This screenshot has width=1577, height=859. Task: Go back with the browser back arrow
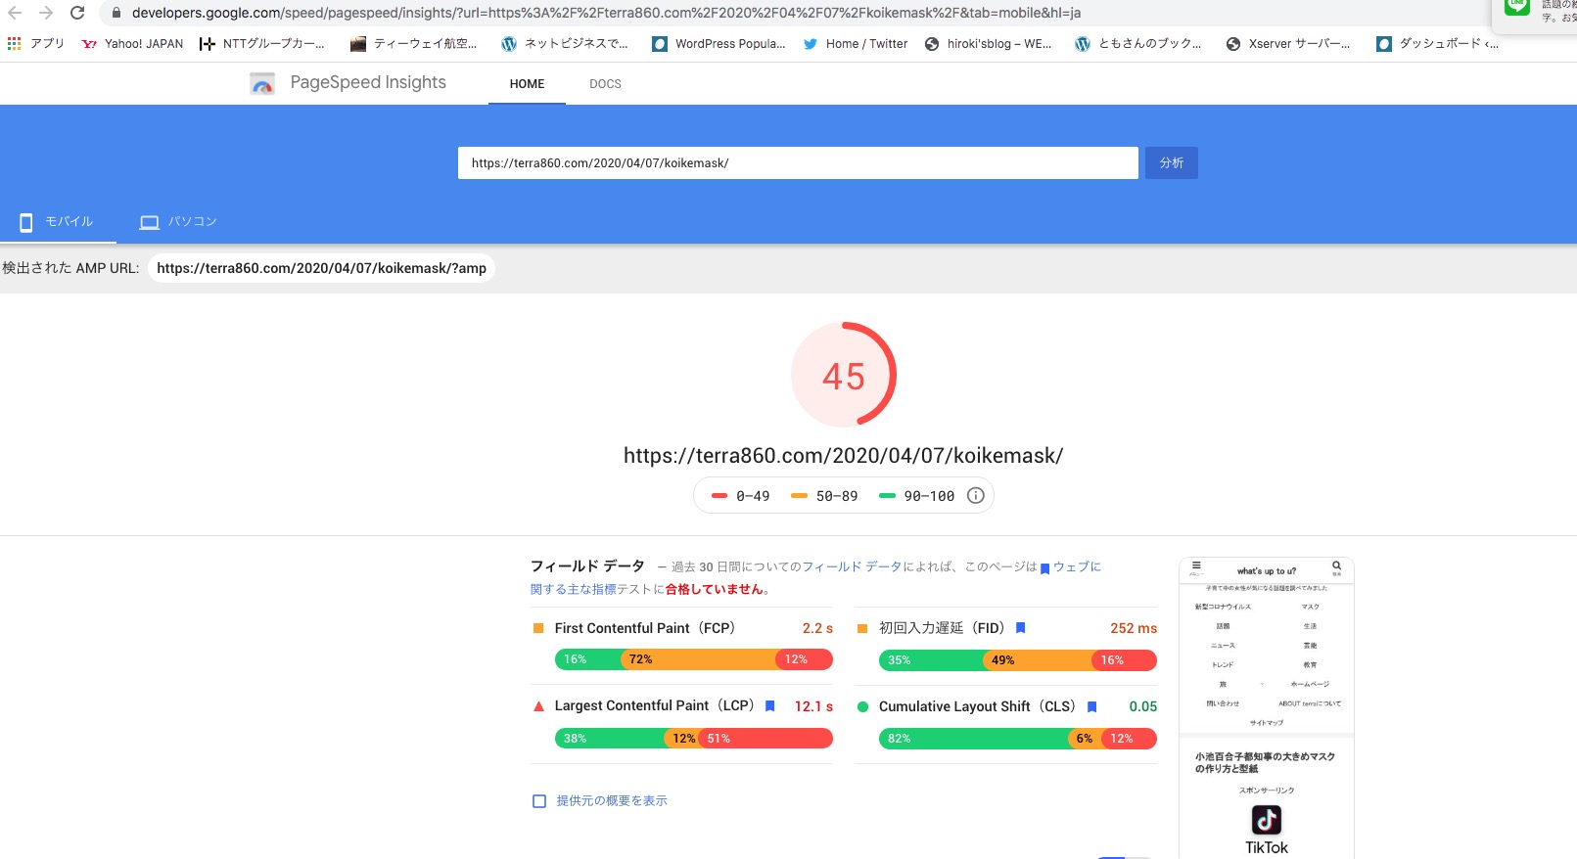15,13
